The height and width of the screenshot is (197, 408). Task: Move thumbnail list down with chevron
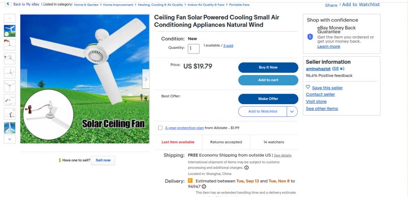10,139
